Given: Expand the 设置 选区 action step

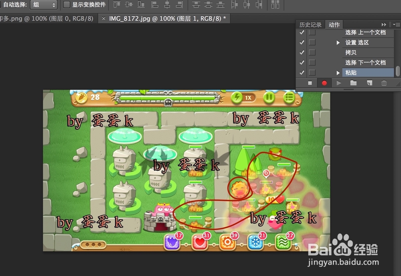Looking at the screenshot, I should (x=338, y=42).
